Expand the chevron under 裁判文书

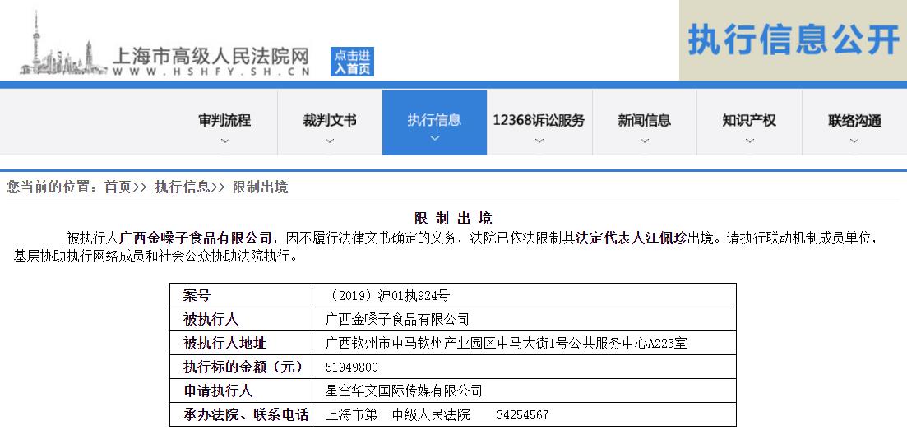tap(330, 141)
